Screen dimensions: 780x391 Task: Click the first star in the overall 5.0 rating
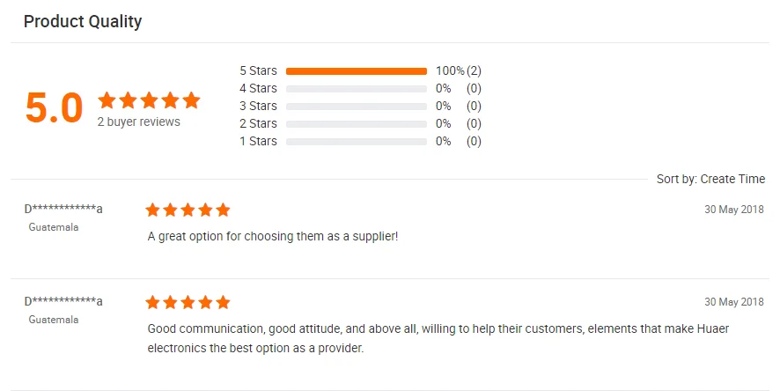(x=107, y=100)
